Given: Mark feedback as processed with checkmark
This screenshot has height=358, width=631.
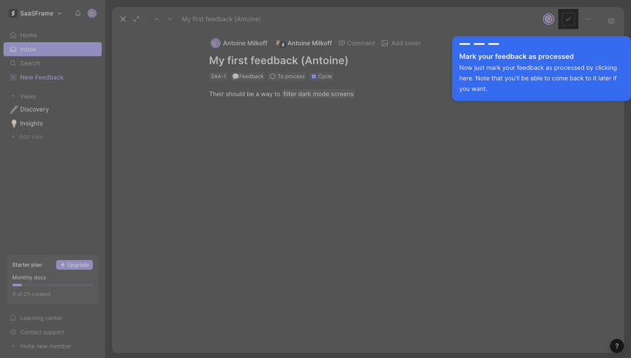Looking at the screenshot, I should coord(568,19).
